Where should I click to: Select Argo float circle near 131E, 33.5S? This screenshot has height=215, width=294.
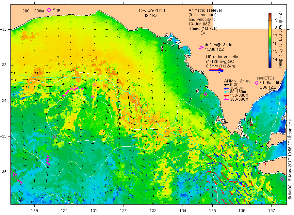(x=95, y=85)
